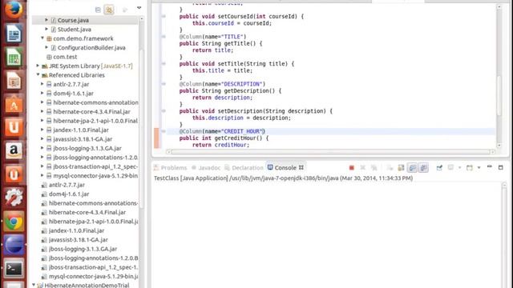
Task: Click the package icon beside com.test
Action: (x=49, y=57)
